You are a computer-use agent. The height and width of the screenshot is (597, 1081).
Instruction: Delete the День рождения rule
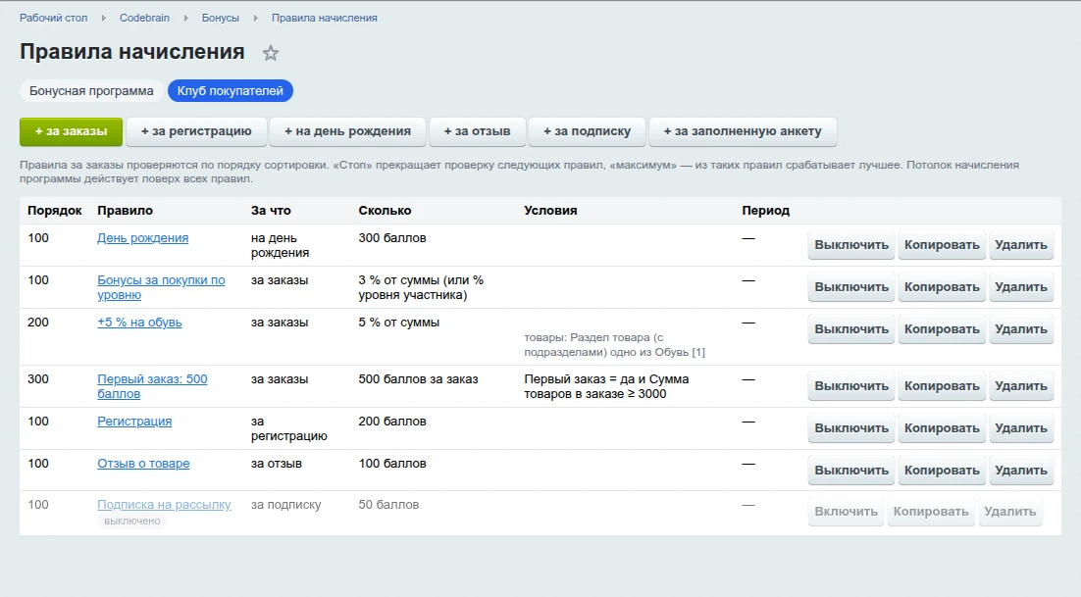click(x=1021, y=245)
